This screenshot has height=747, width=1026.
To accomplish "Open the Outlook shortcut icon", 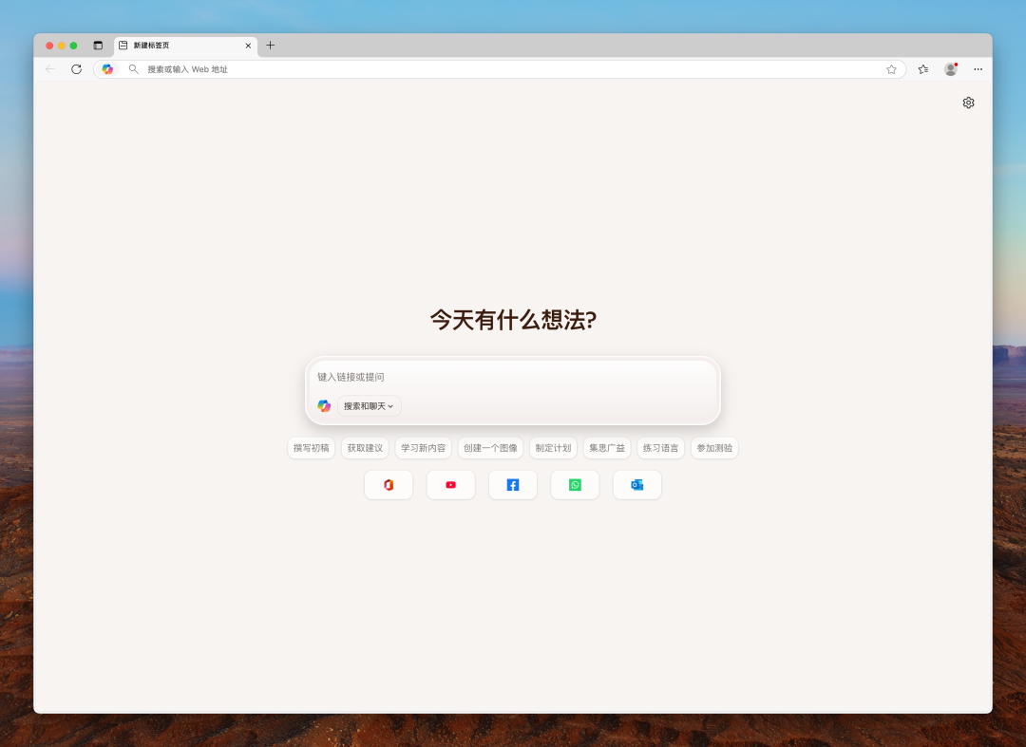I will [636, 484].
